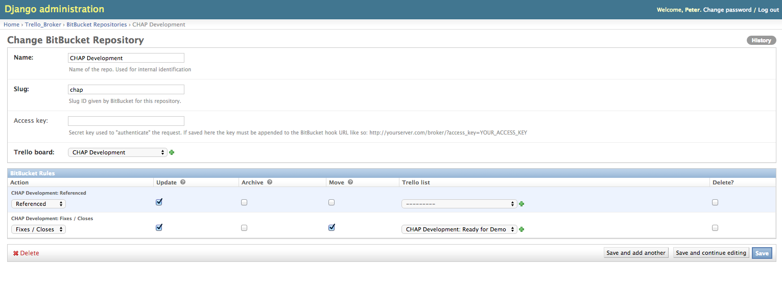The height and width of the screenshot is (293, 782).
Task: Click the blue Save button
Action: (x=762, y=253)
